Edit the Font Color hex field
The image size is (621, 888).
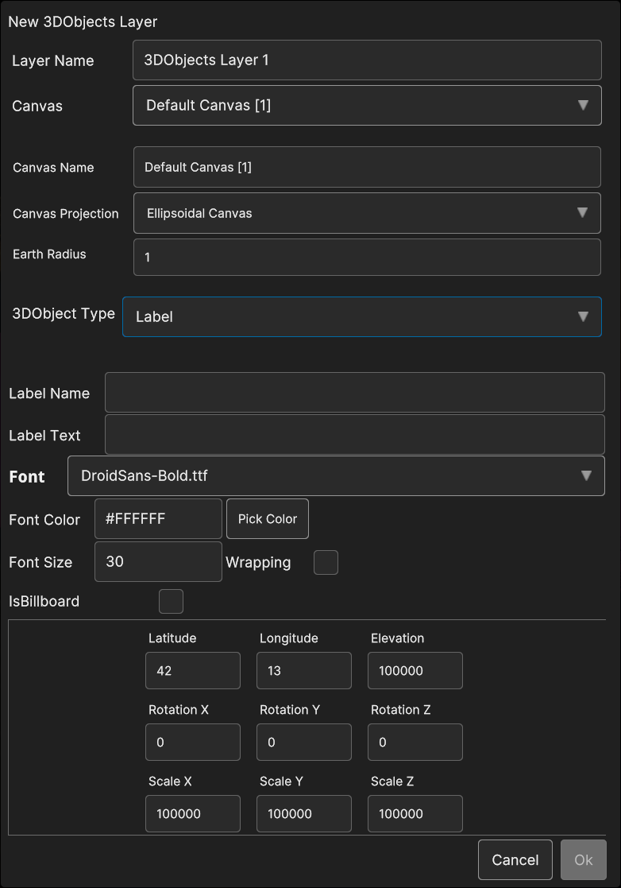coord(158,519)
